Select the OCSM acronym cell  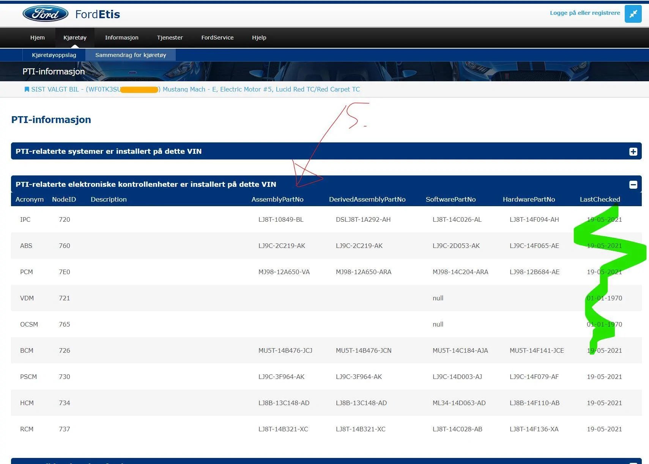click(29, 324)
